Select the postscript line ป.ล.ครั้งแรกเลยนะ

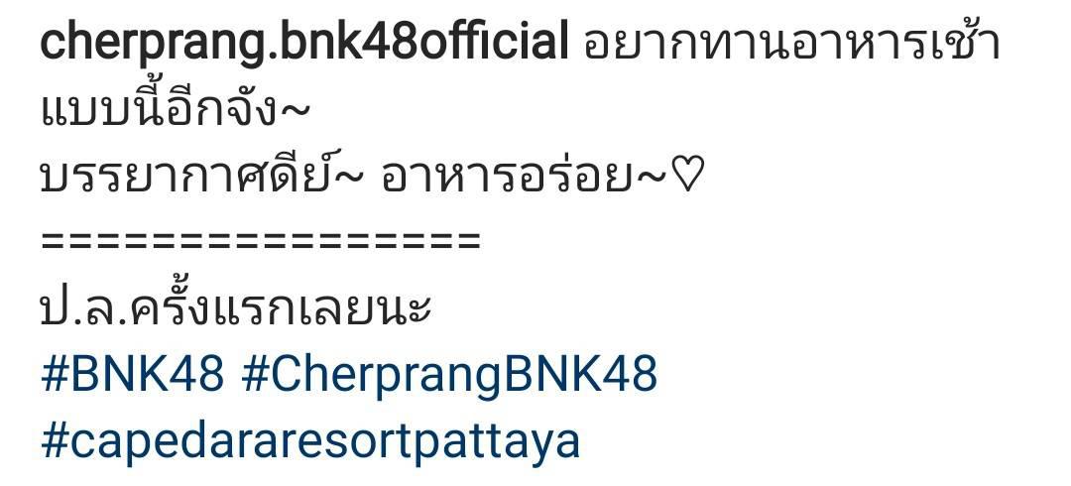click(x=236, y=308)
